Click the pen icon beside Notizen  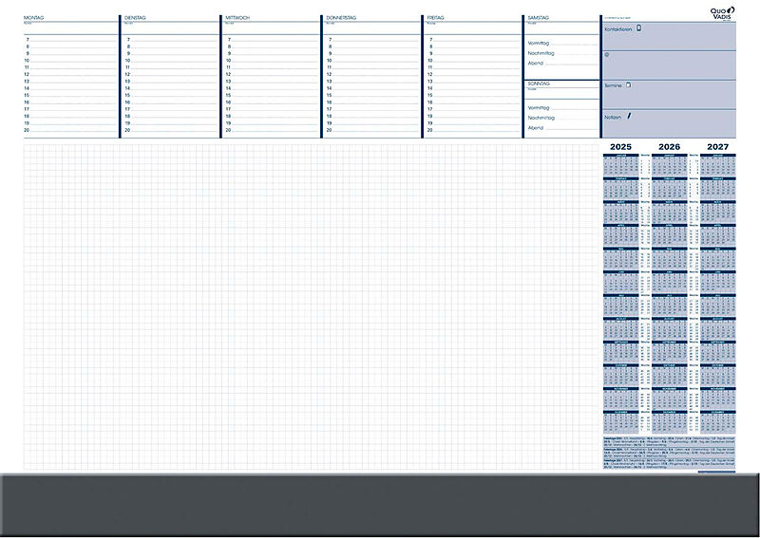(x=628, y=116)
